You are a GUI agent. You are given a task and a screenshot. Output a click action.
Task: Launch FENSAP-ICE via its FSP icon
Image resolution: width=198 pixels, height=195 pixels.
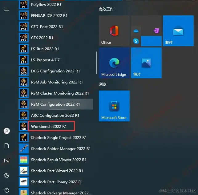tap(24, 15)
